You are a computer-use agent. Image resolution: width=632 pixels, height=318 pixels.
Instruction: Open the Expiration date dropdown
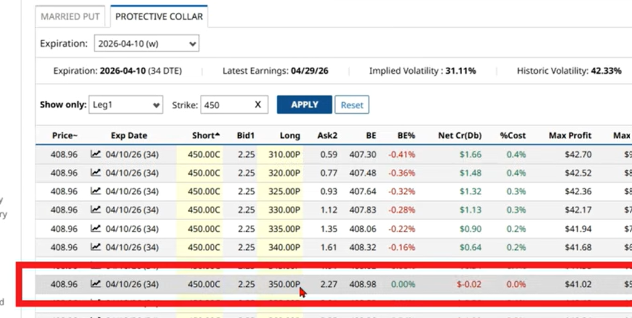click(x=146, y=44)
